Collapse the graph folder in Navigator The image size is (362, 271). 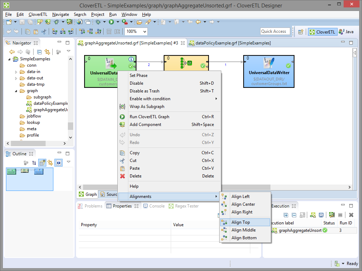point(16,91)
